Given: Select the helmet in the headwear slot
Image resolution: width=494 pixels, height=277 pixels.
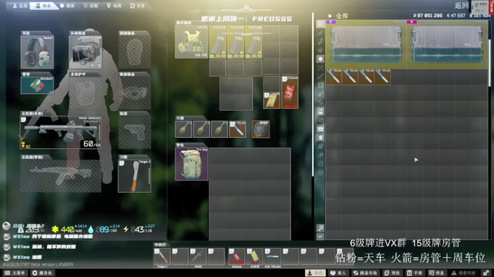Looking at the screenshot, I should click(85, 52).
